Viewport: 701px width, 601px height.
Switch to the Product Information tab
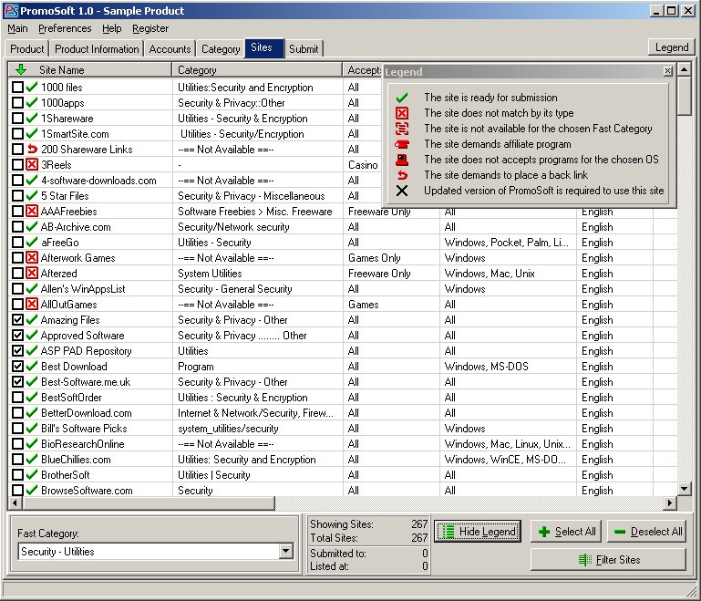click(97, 48)
